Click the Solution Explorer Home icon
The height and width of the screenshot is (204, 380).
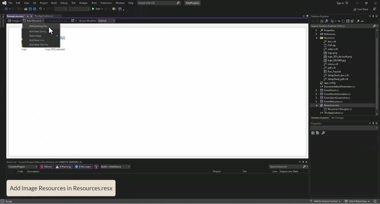point(322,21)
